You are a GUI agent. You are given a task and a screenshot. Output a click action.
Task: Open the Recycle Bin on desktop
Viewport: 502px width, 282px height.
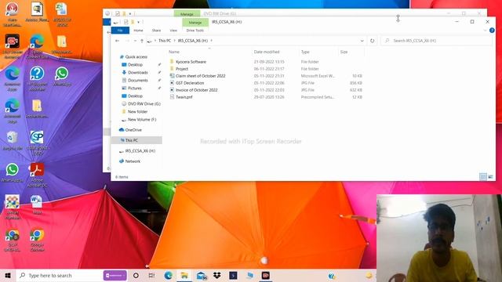(13, 141)
